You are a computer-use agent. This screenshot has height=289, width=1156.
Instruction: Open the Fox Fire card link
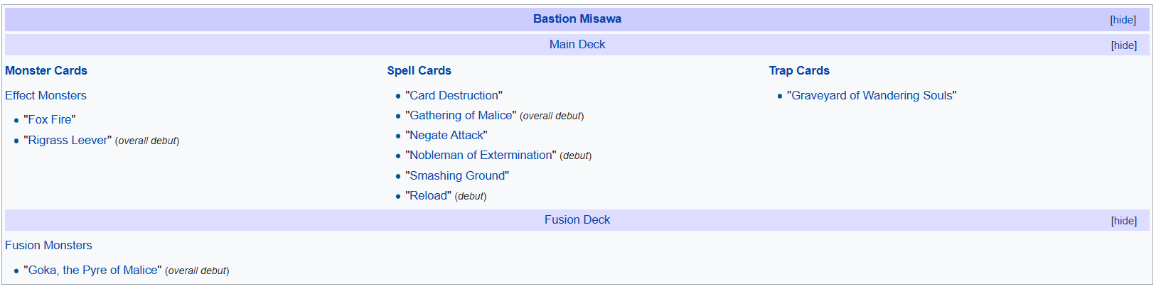[x=50, y=120]
